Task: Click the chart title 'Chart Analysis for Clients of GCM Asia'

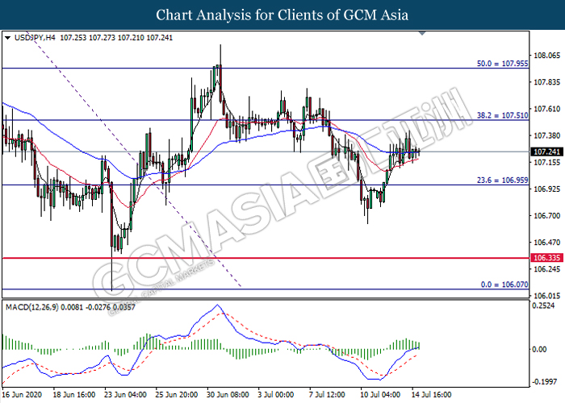Action: click(282, 15)
